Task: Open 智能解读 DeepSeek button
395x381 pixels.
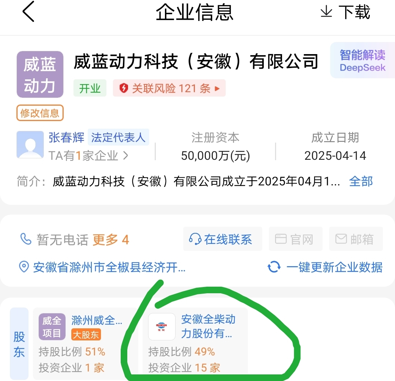Action: pyautogui.click(x=362, y=60)
